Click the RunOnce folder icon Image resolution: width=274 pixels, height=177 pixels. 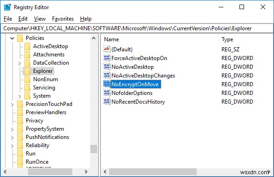(x=20, y=162)
